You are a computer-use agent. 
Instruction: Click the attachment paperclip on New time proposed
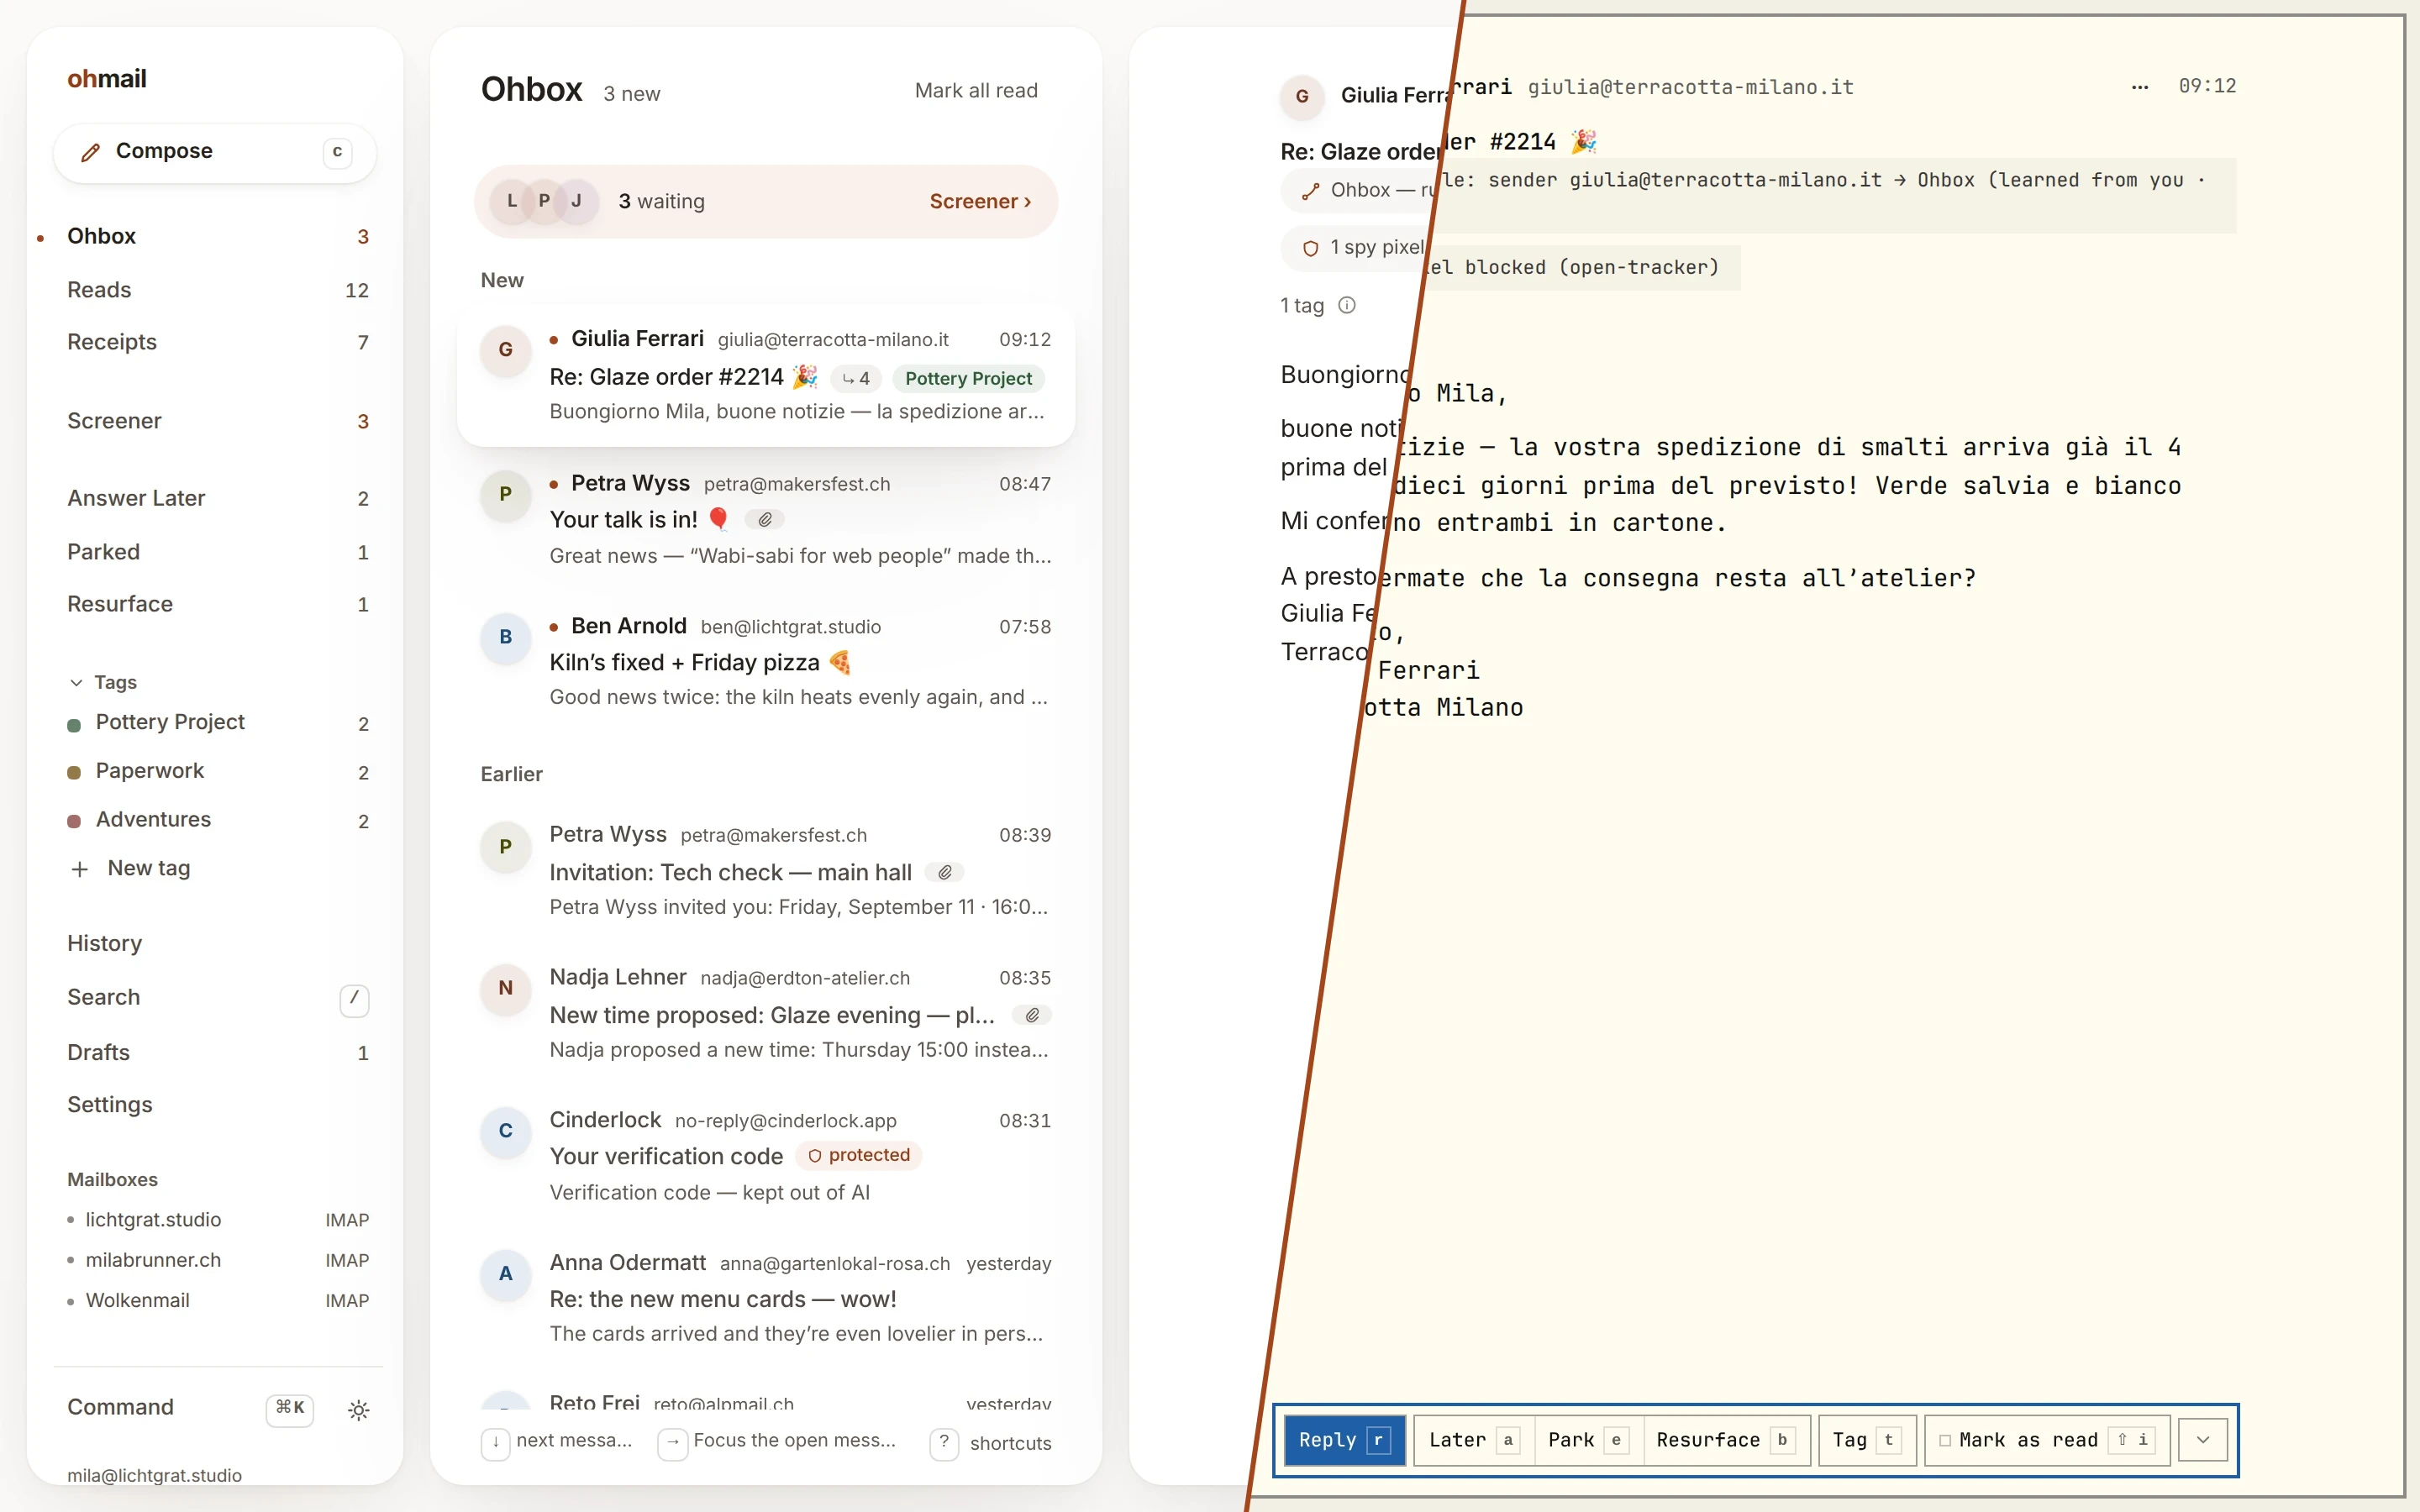(x=1032, y=1015)
